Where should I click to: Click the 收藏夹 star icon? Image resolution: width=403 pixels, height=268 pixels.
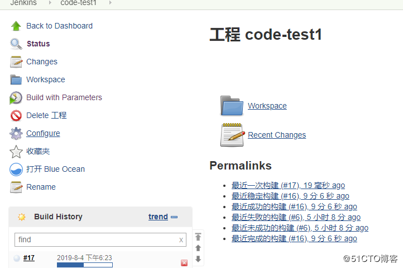pos(16,152)
